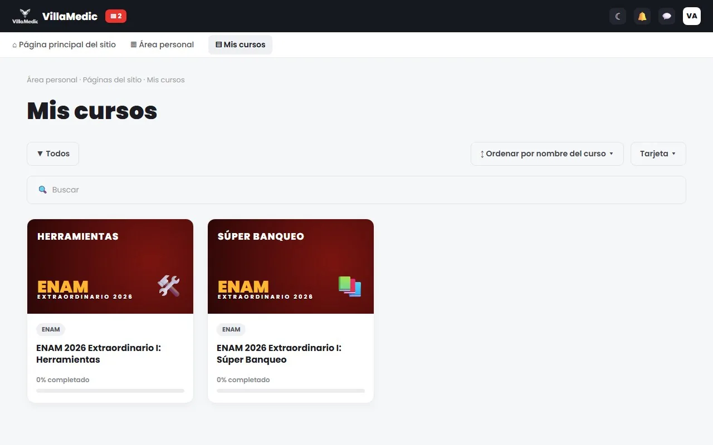Switch to the Área personal tab
Screen dimensions: 713x445
162,44
